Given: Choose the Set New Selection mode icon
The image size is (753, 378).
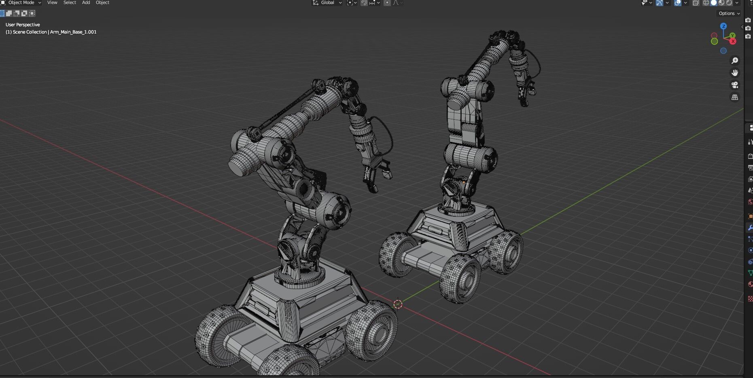Looking at the screenshot, I should (2, 13).
